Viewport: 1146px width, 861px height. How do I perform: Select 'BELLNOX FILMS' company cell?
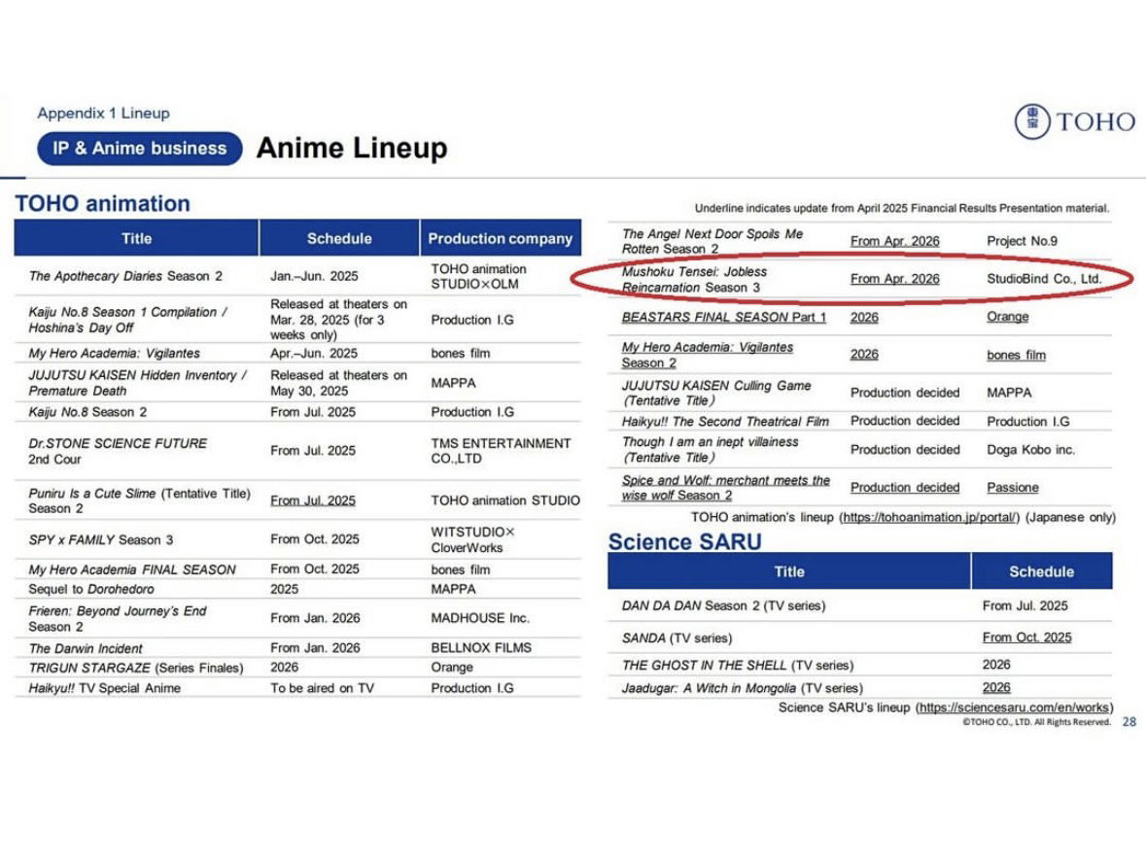click(x=481, y=647)
